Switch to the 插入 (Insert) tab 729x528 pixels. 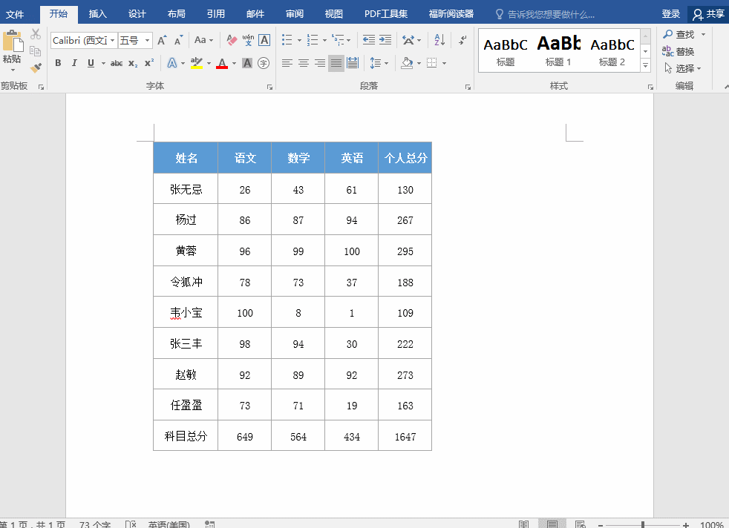click(98, 14)
